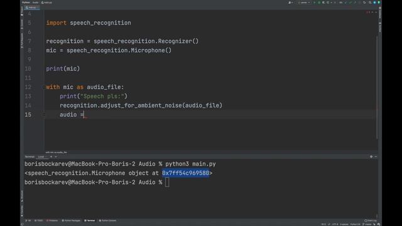This screenshot has width=402, height=226.
Task: Click the highlighted address 0x7ff54c969580
Action: (186, 173)
